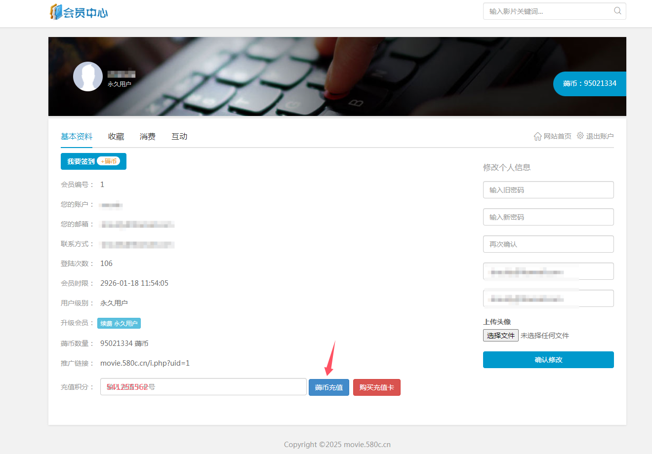Click the 薅币：95021334 balance badge
Screen dimensions: 652x454
pyautogui.click(x=589, y=83)
